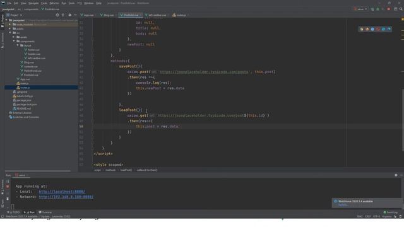Open the Refactor menu
The image size is (404, 227).
[54, 3]
